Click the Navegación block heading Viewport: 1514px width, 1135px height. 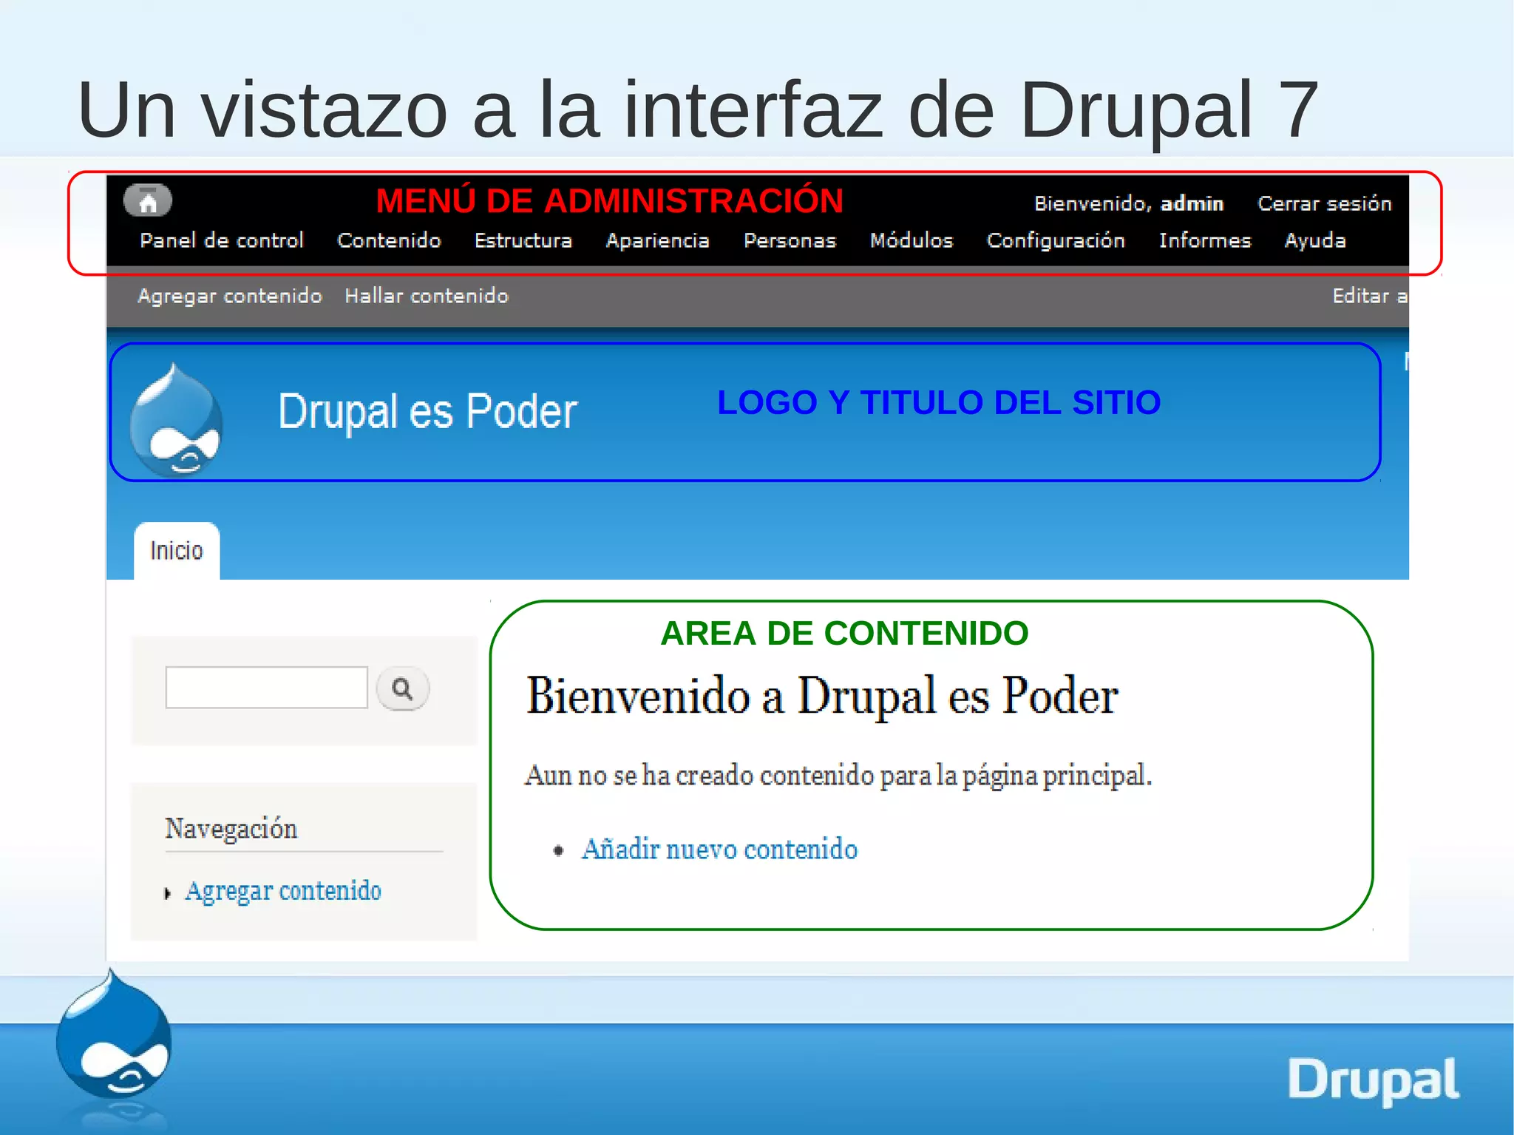[x=231, y=829]
